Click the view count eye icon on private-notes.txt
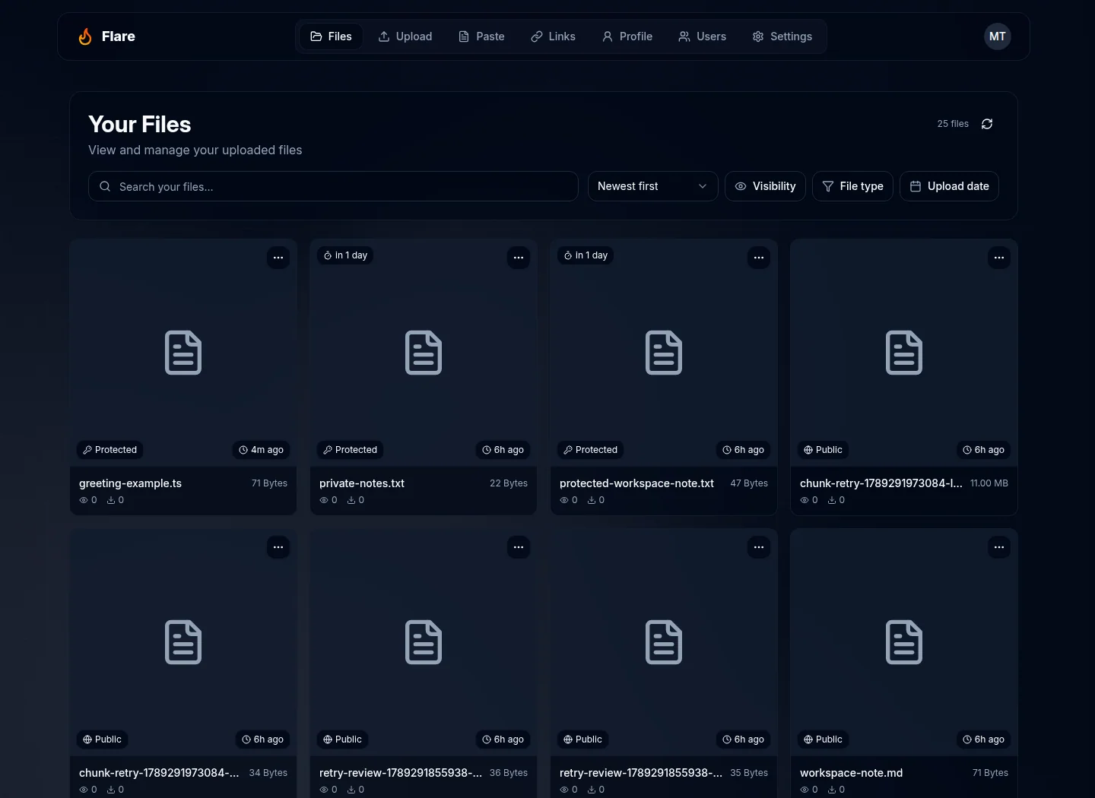 tap(324, 500)
